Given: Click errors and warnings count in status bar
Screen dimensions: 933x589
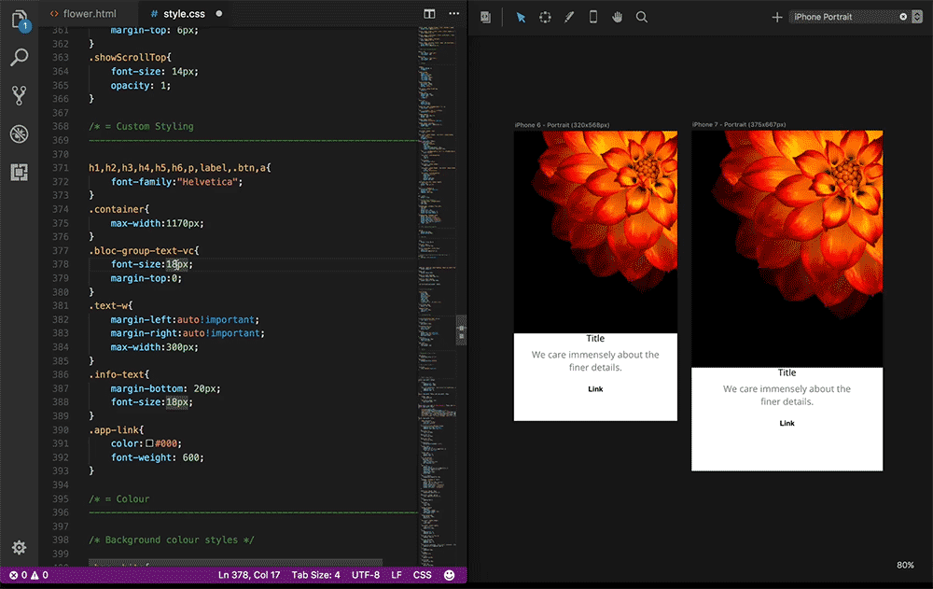Looking at the screenshot, I should pyautogui.click(x=29, y=575).
